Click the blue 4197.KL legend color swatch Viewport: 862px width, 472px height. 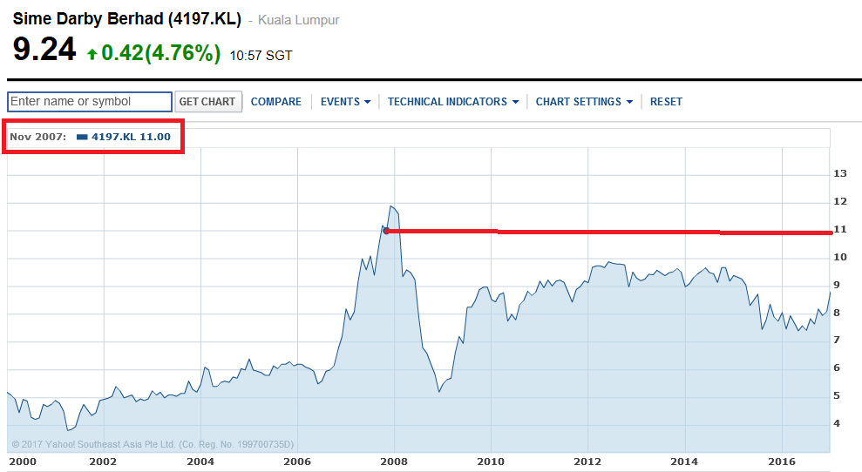[x=82, y=137]
